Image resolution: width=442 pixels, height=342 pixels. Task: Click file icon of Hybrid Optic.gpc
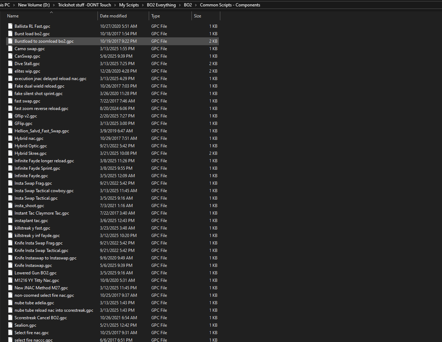[10, 146]
